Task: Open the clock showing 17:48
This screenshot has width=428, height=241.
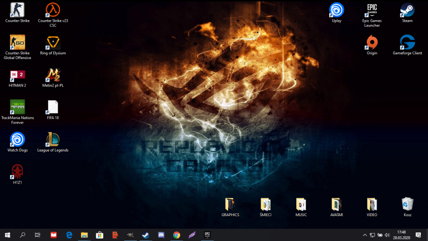Action: 401,235
